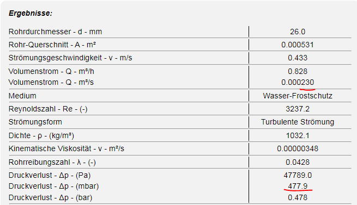Screen dimensions: 357x205
Task: Select the Rohrdurchmesser value 26.0
Action: [298, 32]
